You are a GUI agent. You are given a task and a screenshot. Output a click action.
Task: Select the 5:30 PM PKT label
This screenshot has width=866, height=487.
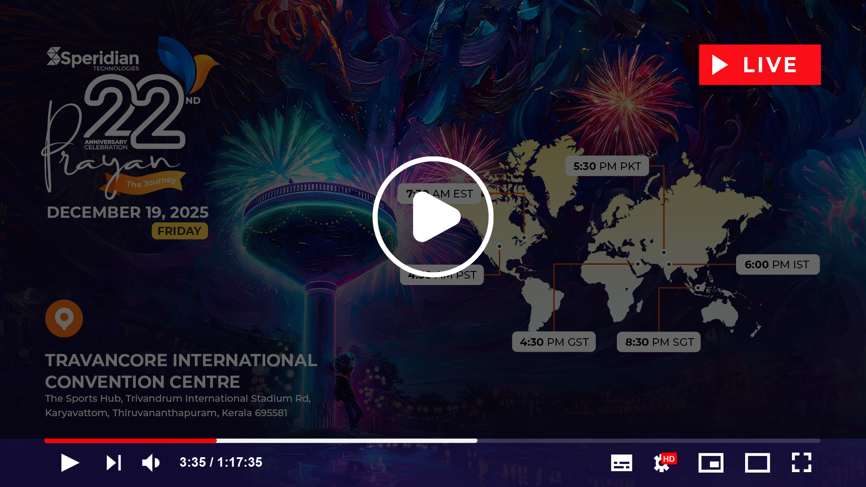pos(607,166)
